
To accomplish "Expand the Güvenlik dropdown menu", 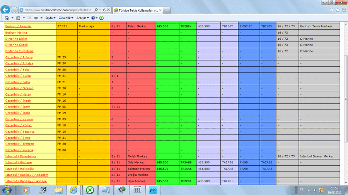I will click(x=66, y=18).
